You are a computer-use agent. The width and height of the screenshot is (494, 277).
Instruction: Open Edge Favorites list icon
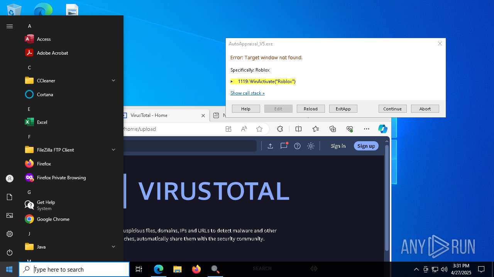click(x=316, y=129)
